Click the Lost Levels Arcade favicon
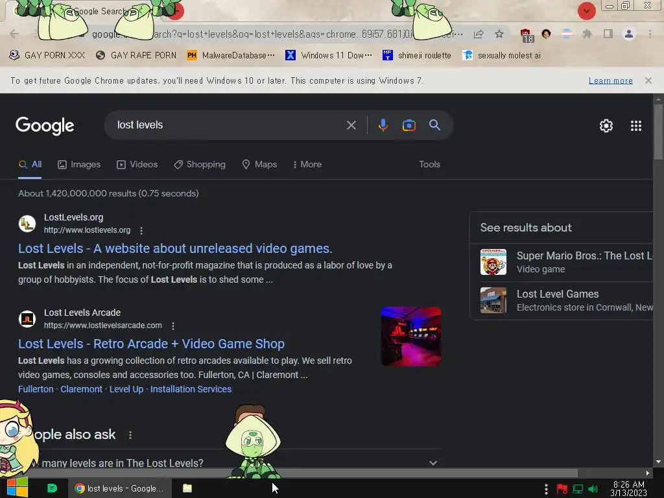Screen dimensions: 664x498 click(27, 319)
